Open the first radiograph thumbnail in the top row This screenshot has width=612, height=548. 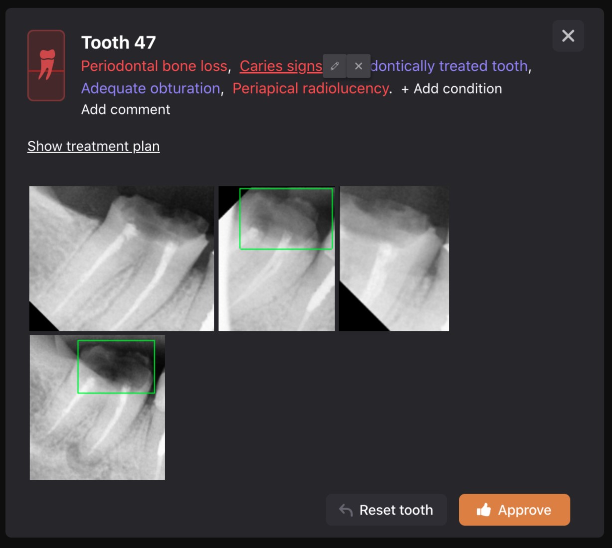coord(122,259)
